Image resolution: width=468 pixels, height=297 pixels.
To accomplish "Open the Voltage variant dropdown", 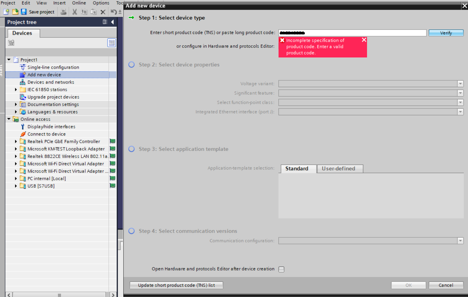I will (x=460, y=84).
